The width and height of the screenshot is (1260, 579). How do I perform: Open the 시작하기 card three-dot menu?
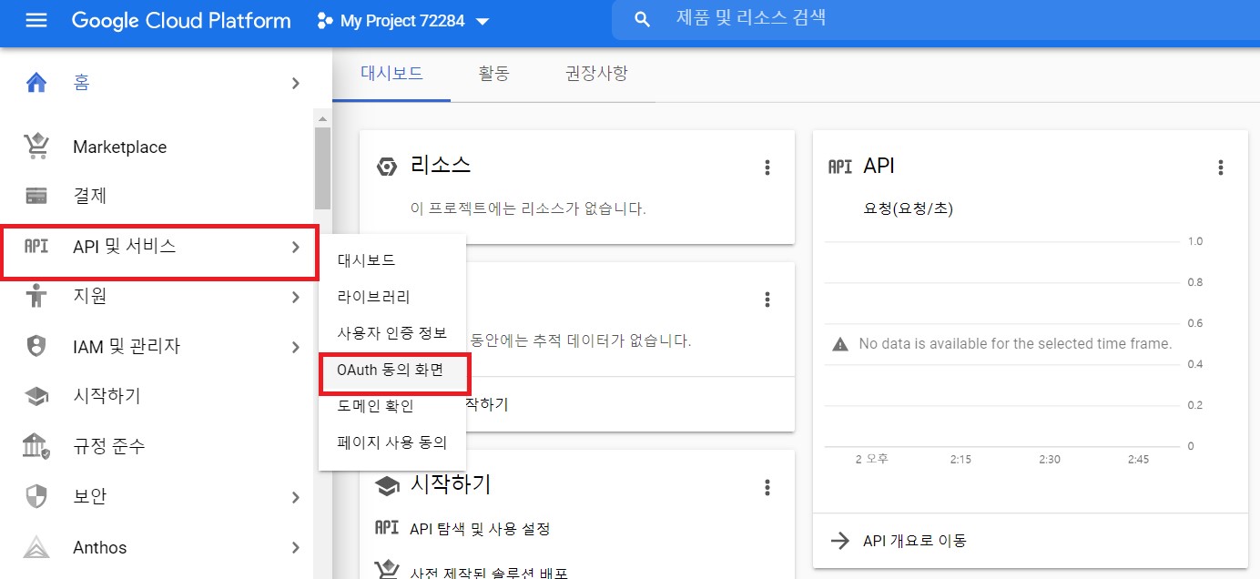pyautogui.click(x=767, y=487)
